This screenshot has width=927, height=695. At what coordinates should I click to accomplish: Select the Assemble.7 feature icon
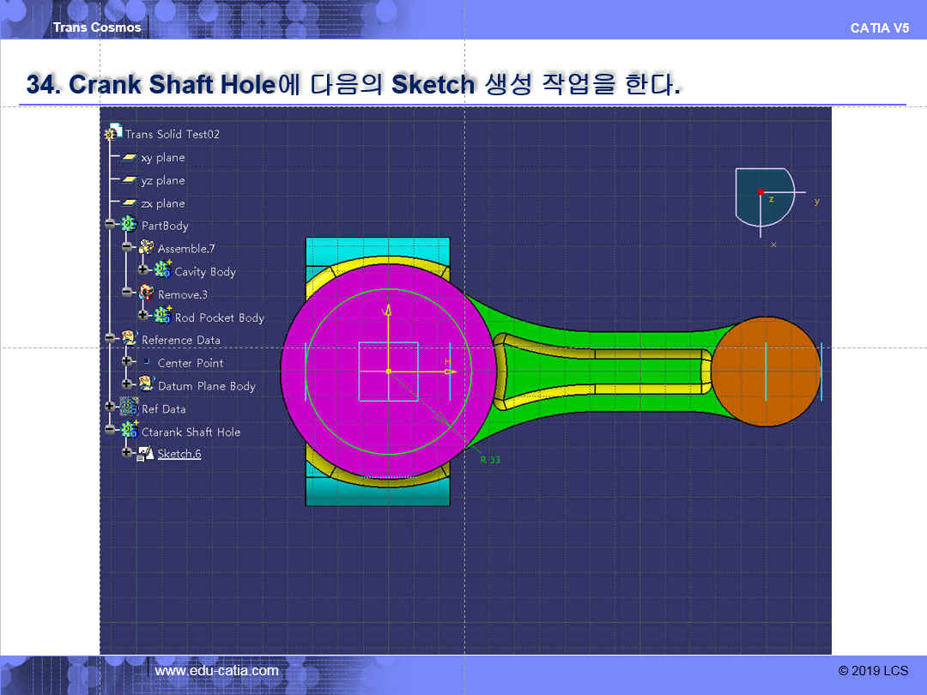(x=147, y=248)
